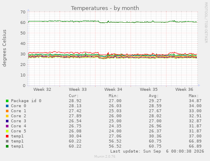The image size is (210, 161).
Task: Click the 'Week 32' axis label
Action: tap(42, 89)
